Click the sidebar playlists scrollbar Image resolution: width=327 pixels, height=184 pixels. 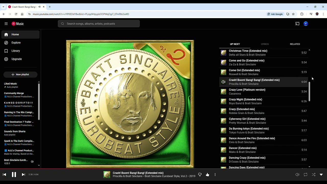pyautogui.click(x=39, y=102)
